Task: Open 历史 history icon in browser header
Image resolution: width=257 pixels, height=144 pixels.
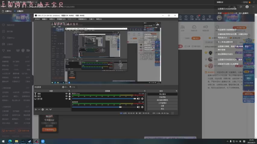Action: 180,18
